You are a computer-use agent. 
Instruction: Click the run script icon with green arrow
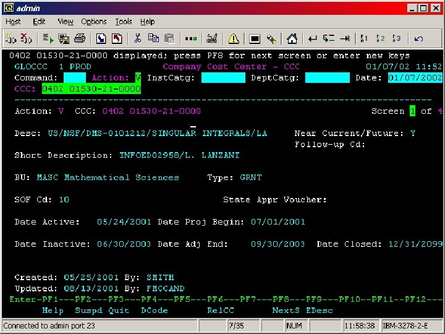point(48,38)
